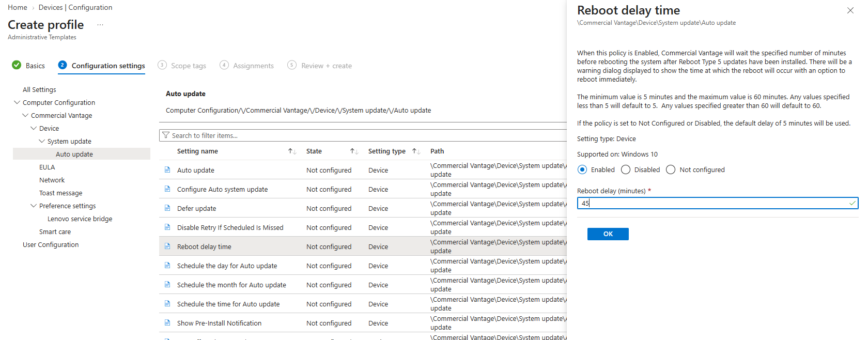Open the ellipsis menu next to Create profile

tap(100, 25)
